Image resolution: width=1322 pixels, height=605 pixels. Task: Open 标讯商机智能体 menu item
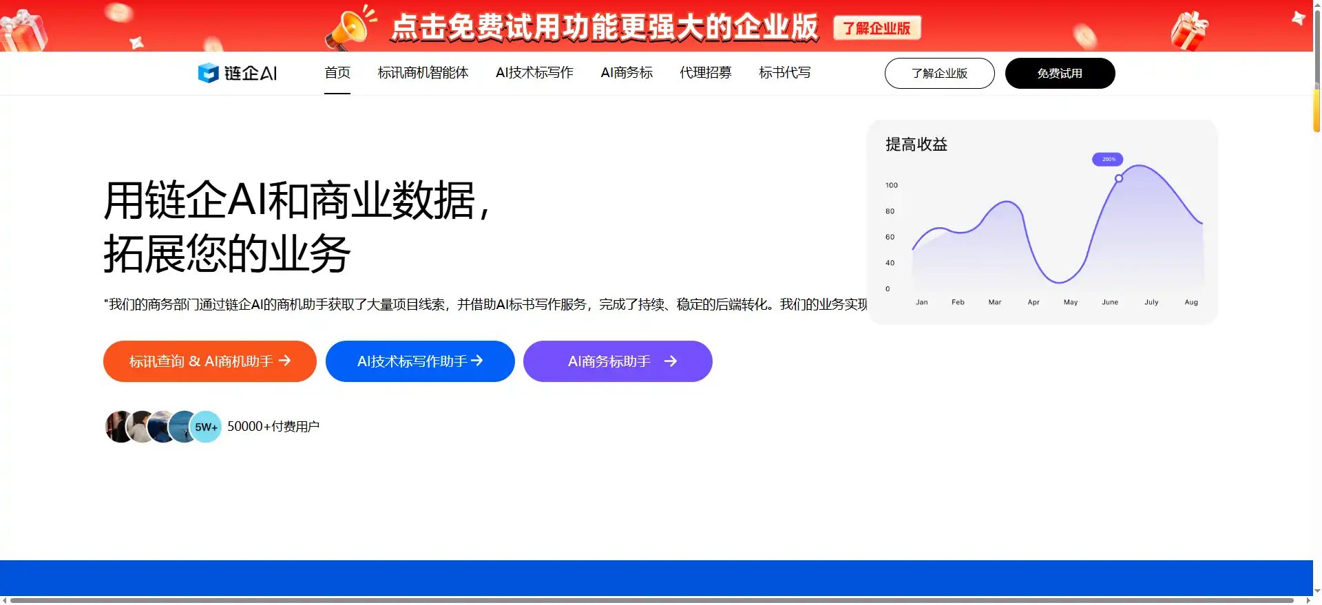coord(423,73)
